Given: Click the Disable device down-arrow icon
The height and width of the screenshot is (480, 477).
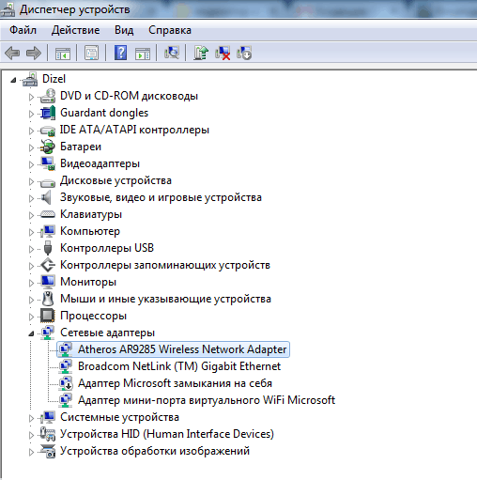Looking at the screenshot, I should (244, 53).
